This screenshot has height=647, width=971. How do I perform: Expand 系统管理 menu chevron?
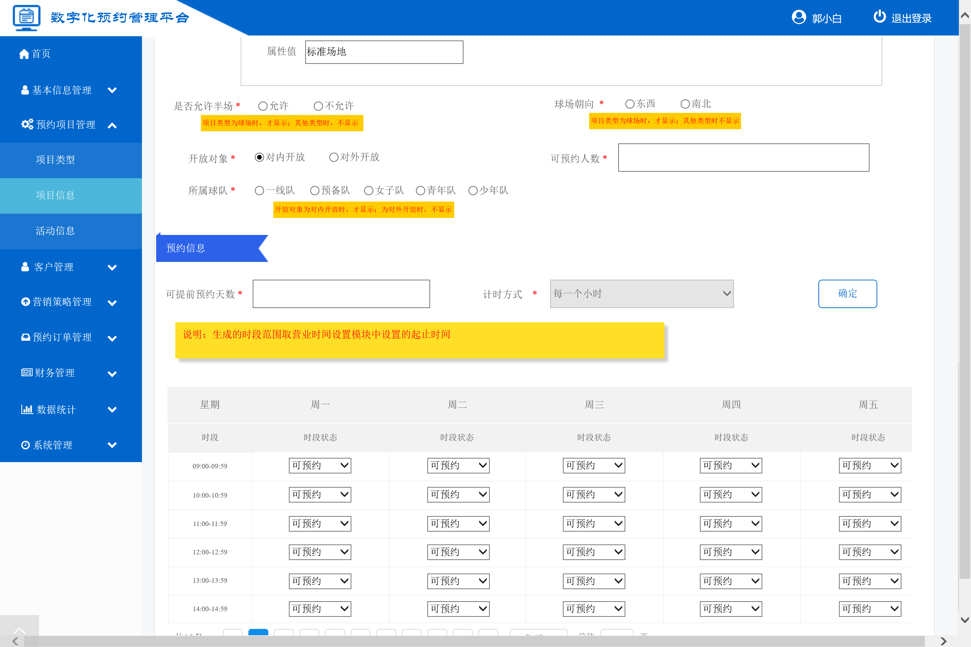tap(112, 445)
